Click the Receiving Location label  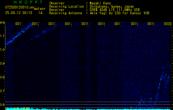67,7
